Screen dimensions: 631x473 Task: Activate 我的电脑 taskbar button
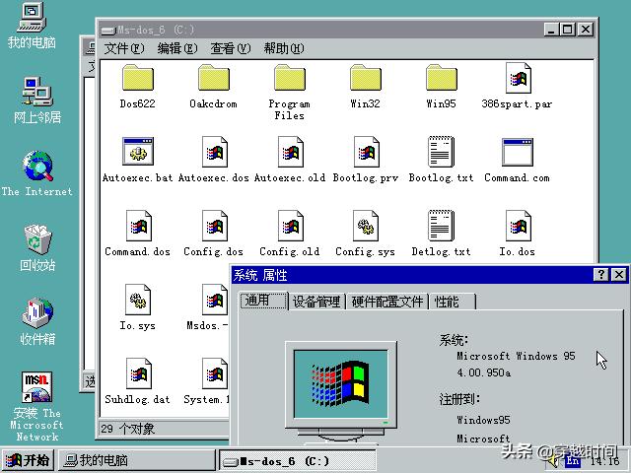pyautogui.click(x=137, y=460)
